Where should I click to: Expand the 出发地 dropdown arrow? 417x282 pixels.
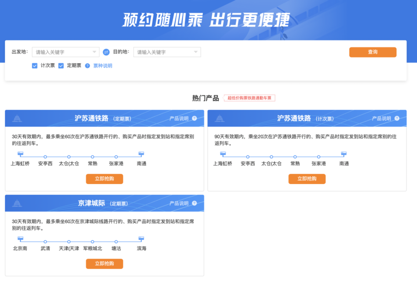click(x=94, y=52)
